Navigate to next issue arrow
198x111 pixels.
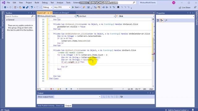[71, 89]
